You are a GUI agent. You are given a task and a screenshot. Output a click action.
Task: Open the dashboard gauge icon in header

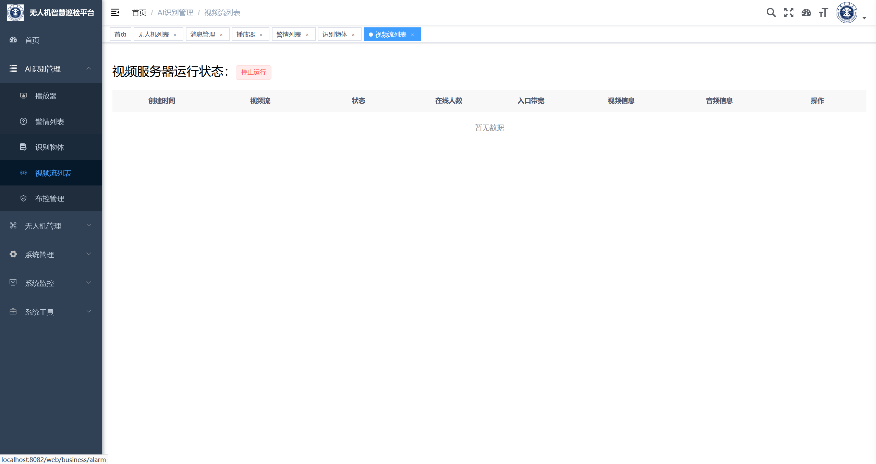pos(806,13)
